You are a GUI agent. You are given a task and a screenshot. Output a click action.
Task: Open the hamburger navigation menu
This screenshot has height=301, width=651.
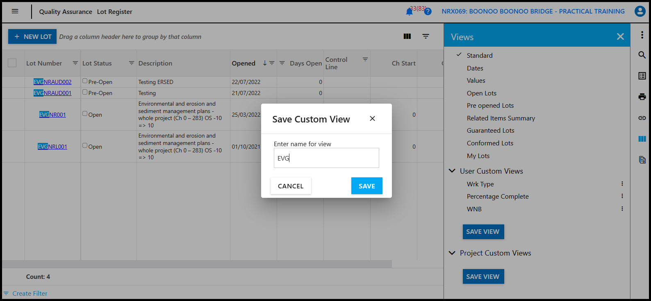15,11
